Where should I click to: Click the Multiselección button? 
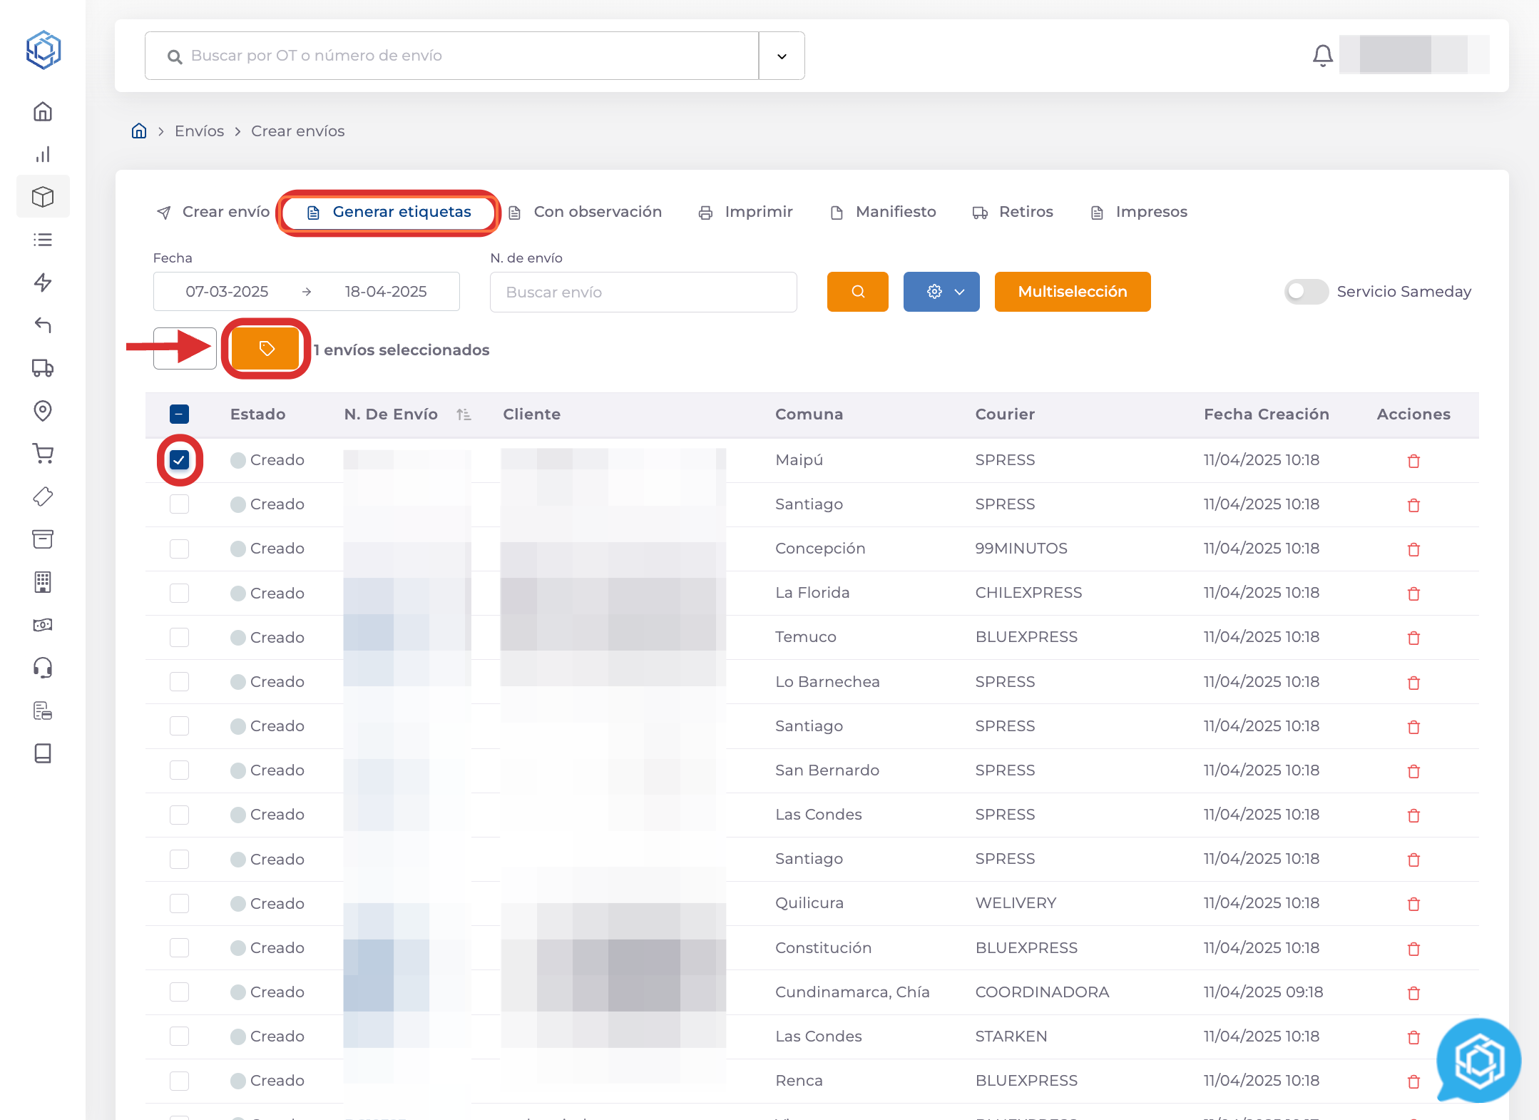1072,292
